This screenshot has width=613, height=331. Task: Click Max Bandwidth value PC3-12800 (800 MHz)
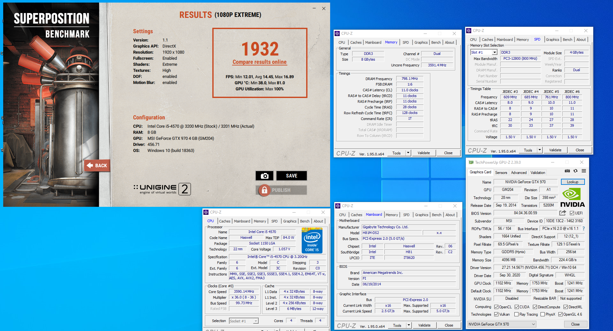(x=520, y=58)
